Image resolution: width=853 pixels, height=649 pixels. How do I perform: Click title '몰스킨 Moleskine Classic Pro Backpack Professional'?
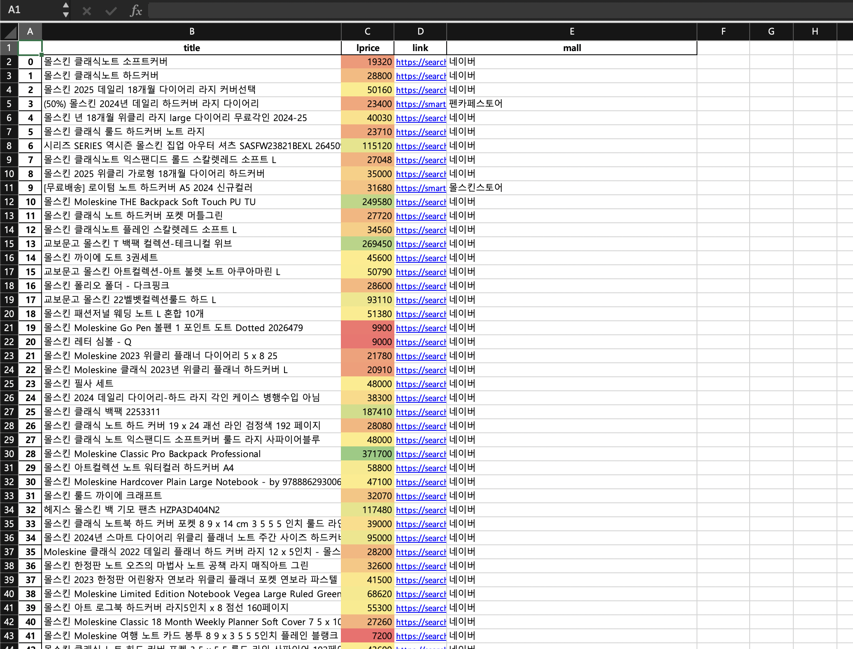click(152, 454)
